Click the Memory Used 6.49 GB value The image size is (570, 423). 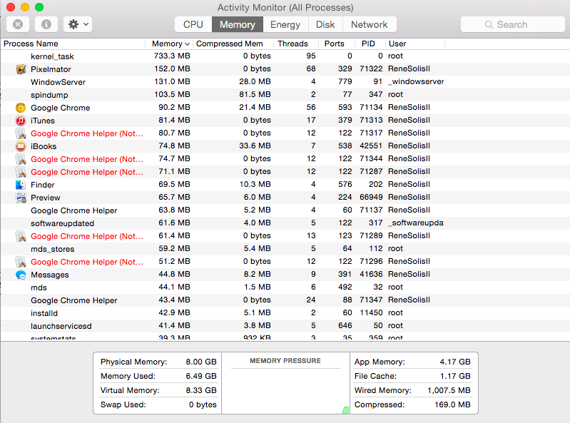pyautogui.click(x=201, y=376)
